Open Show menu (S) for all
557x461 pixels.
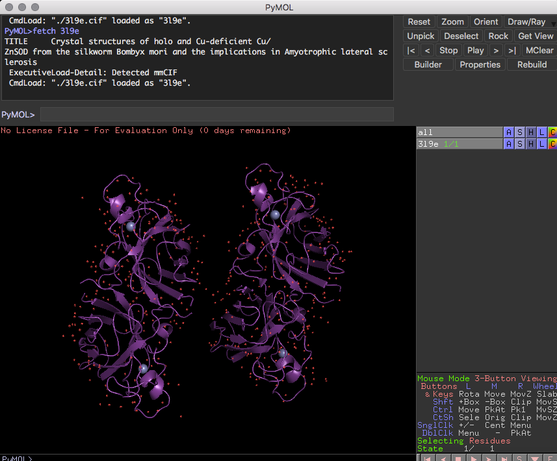[x=520, y=132]
